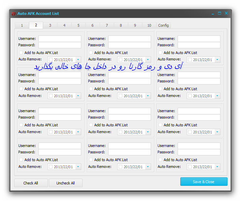This screenshot has height=201, width=241.
Task: Click the Password field in third-row left box
Action: coord(60,117)
